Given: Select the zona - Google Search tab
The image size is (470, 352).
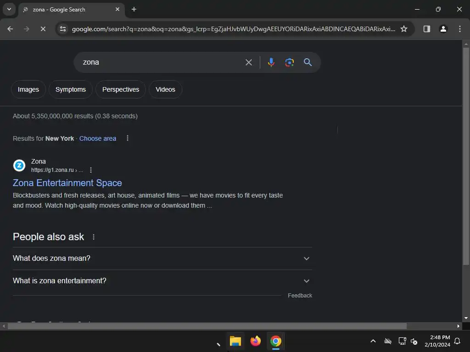Looking at the screenshot, I should click(x=71, y=10).
